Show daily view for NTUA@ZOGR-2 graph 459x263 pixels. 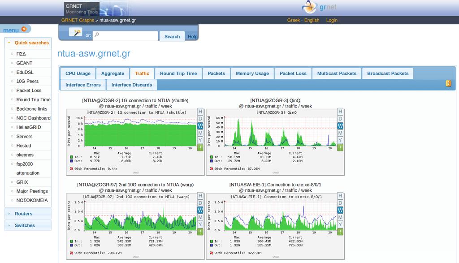(x=200, y=119)
